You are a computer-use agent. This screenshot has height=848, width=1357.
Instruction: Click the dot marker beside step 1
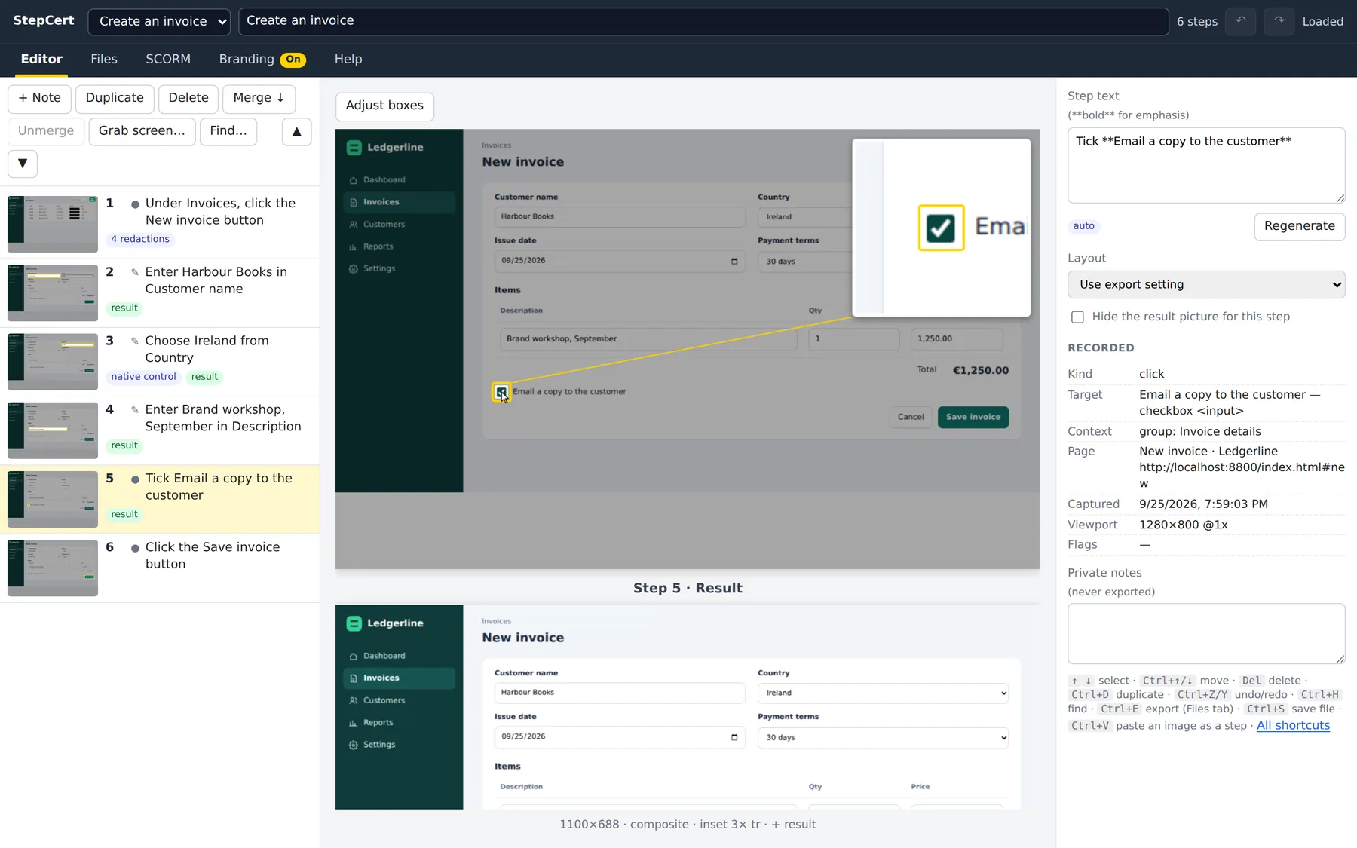[135, 204]
